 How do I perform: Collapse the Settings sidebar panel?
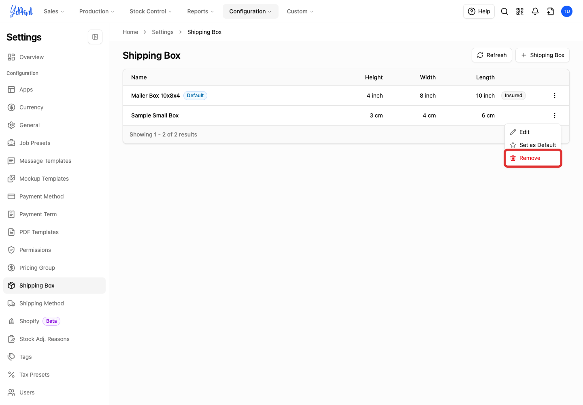point(95,37)
